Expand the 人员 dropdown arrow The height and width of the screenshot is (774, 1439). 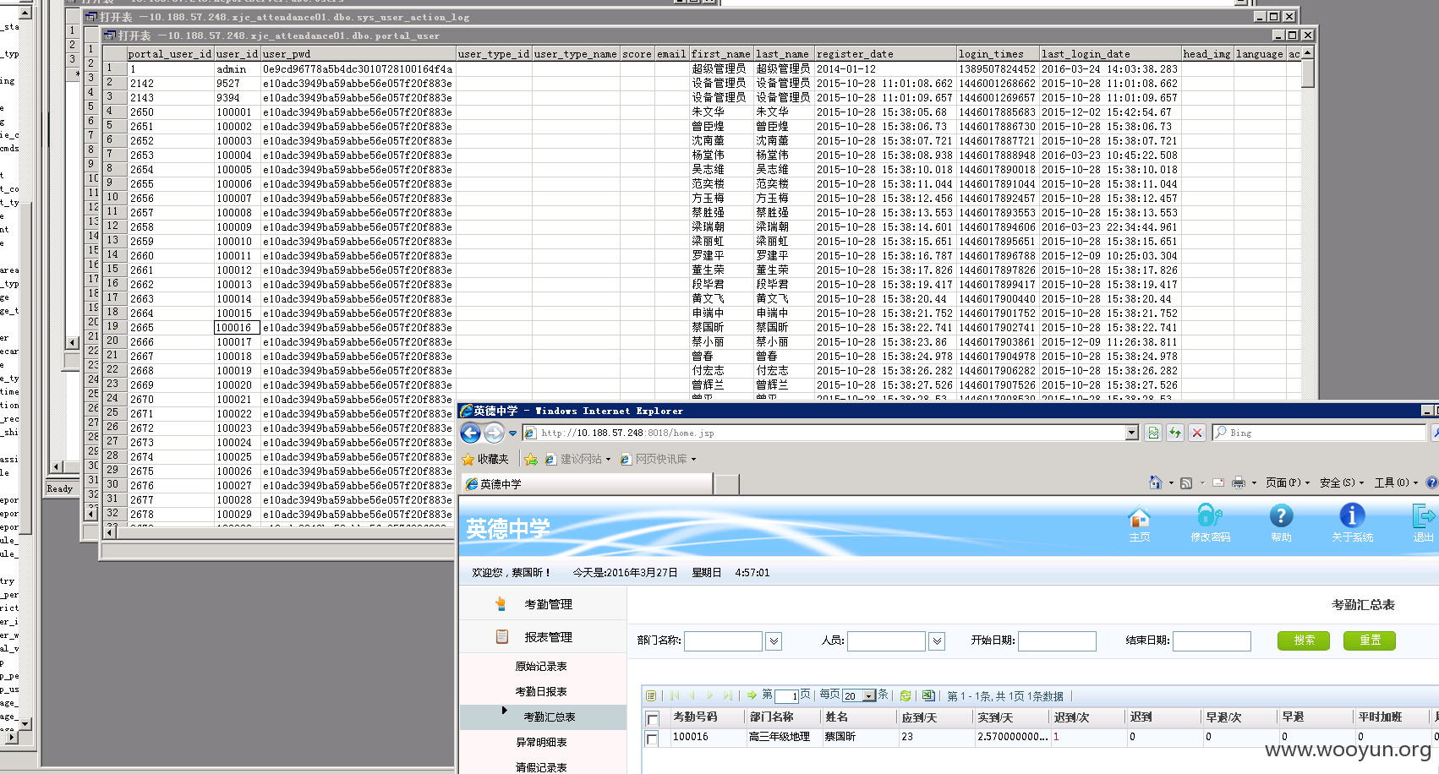point(937,641)
